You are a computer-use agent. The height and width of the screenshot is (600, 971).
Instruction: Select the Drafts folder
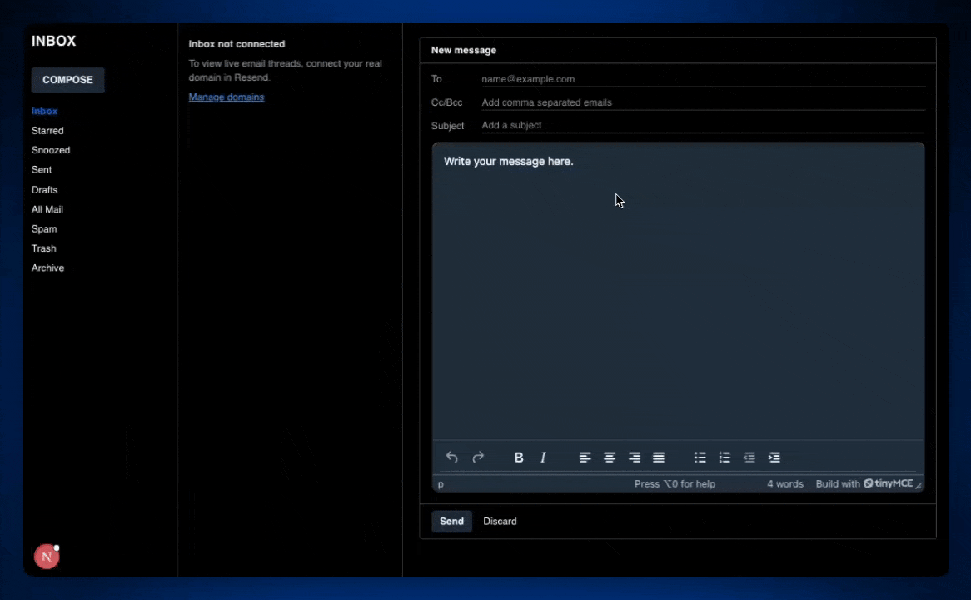(44, 189)
